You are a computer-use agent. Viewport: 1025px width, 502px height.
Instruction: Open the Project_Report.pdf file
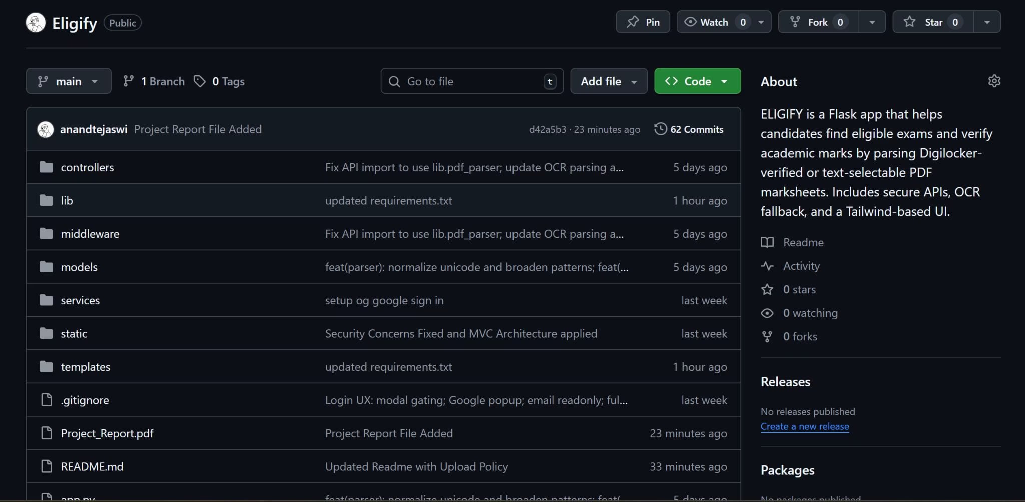pos(107,434)
